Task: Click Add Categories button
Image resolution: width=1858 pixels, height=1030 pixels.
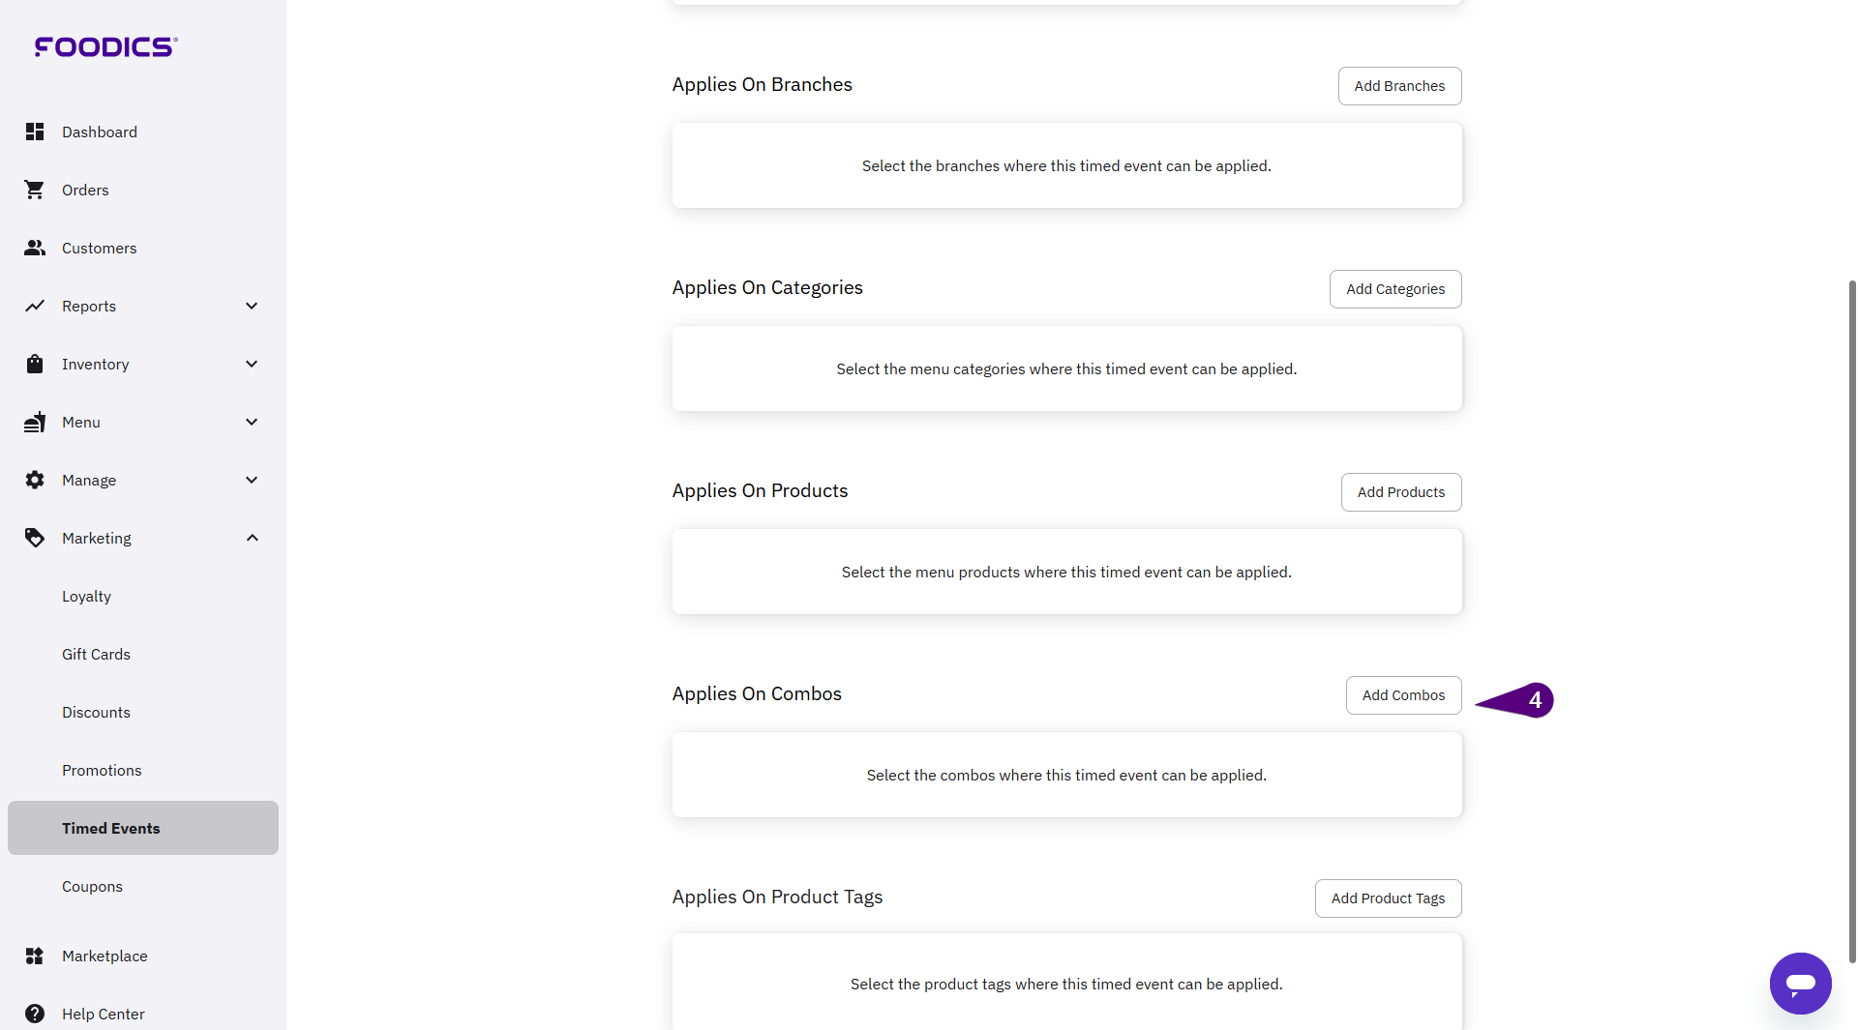Action: point(1394,289)
